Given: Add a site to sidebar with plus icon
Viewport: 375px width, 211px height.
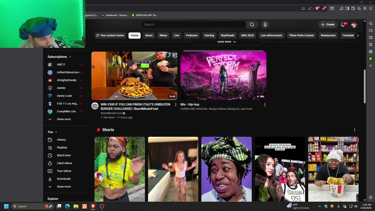Looking at the screenshot, I should 371,66.
